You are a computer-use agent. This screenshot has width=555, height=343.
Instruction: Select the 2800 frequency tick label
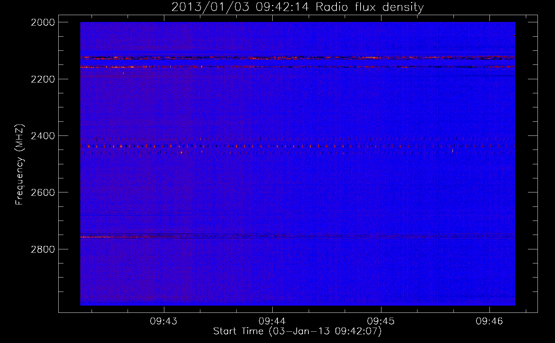tap(43, 249)
